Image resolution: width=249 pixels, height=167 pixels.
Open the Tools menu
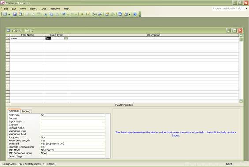pos(43,8)
